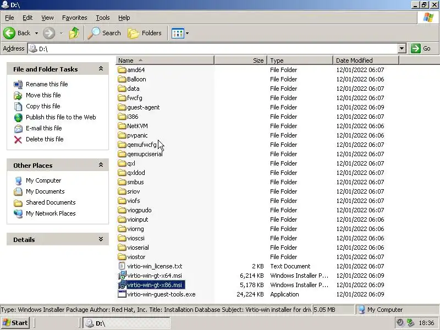Select the smbus folder icon
Screen dimensions: 440x330
pyautogui.click(x=122, y=182)
